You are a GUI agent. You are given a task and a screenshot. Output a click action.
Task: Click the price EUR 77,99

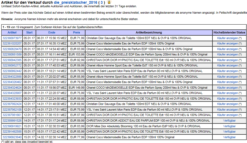[x=77, y=137]
